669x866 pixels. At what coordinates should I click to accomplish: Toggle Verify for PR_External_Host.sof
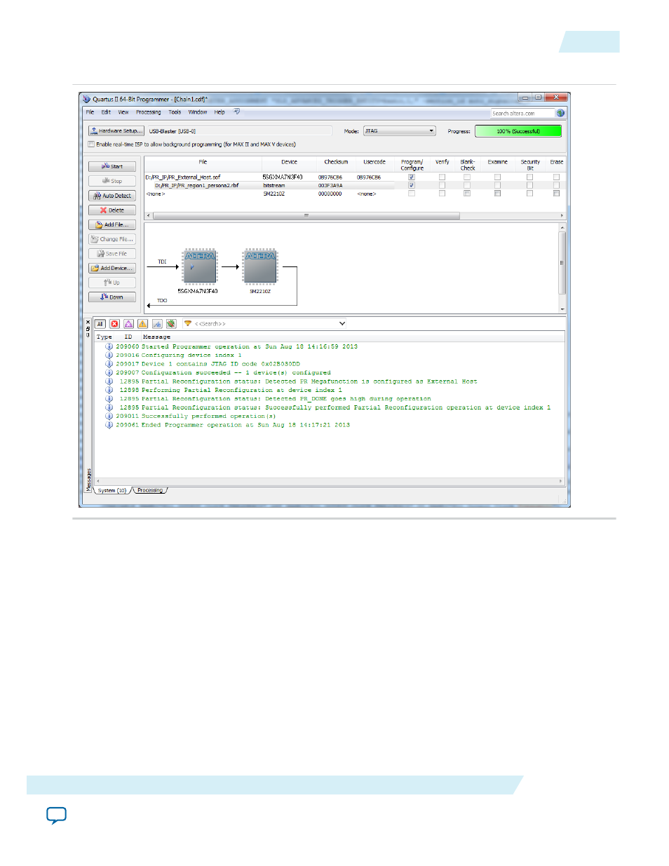coord(442,177)
